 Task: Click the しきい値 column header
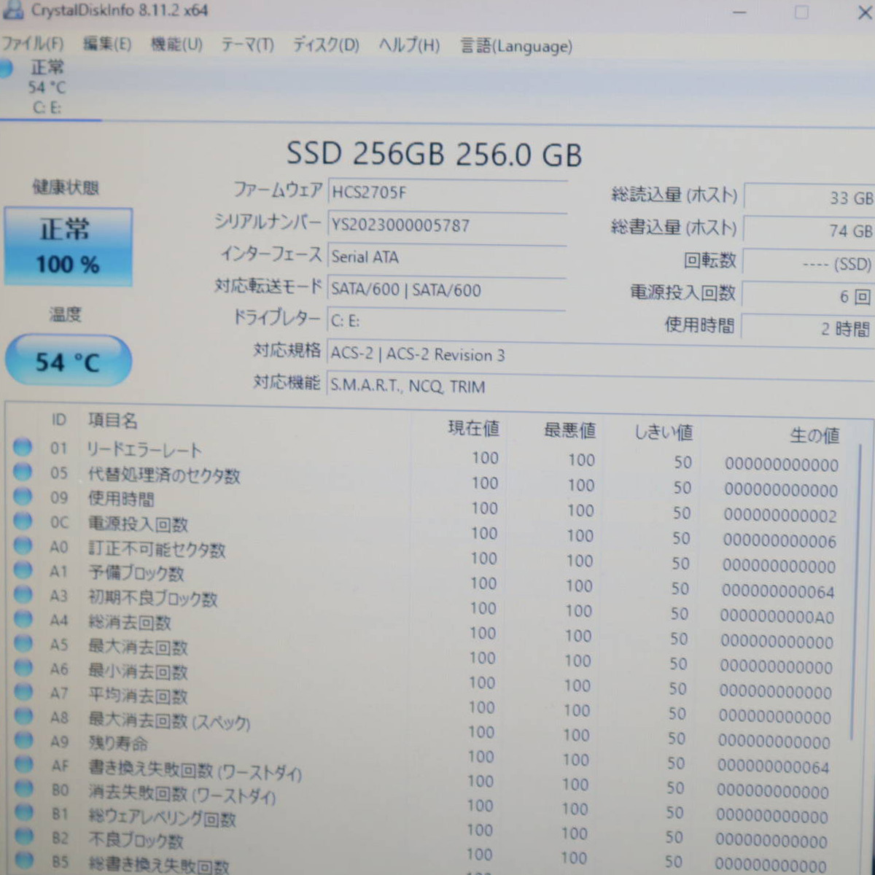click(664, 432)
